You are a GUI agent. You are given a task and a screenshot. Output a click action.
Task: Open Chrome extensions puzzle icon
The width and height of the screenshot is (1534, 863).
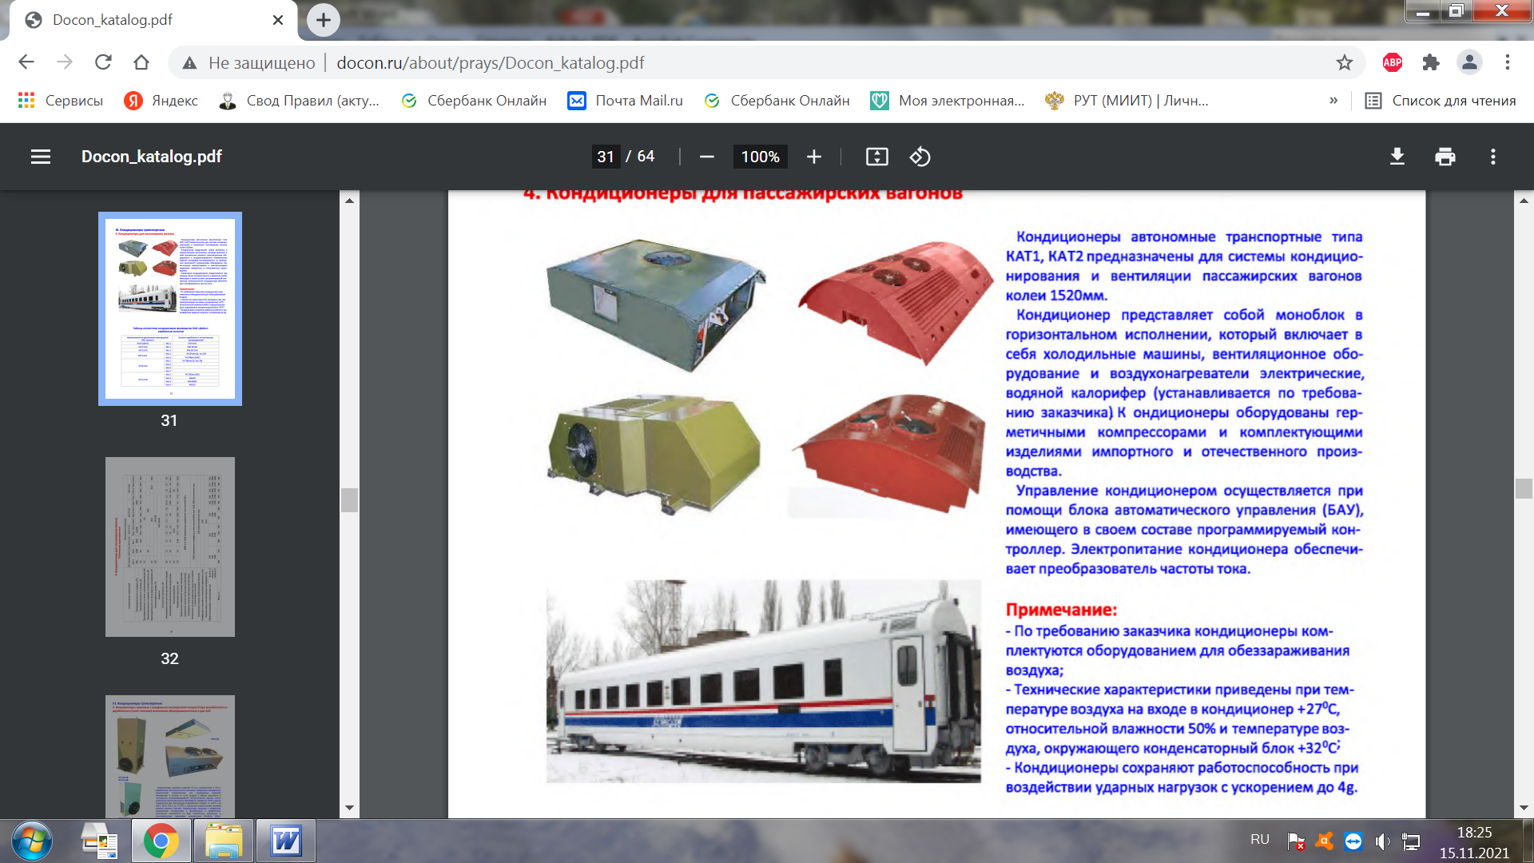1430,62
